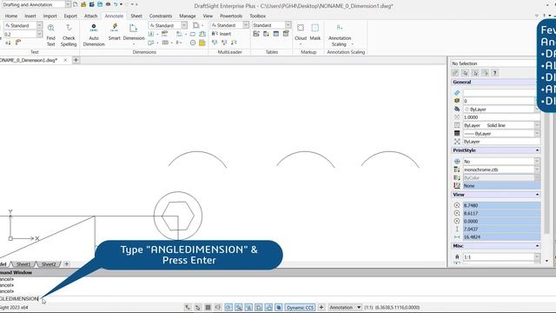Open the text style Standard dropdown
The width and height of the screenshot is (556, 313).
click(x=39, y=25)
